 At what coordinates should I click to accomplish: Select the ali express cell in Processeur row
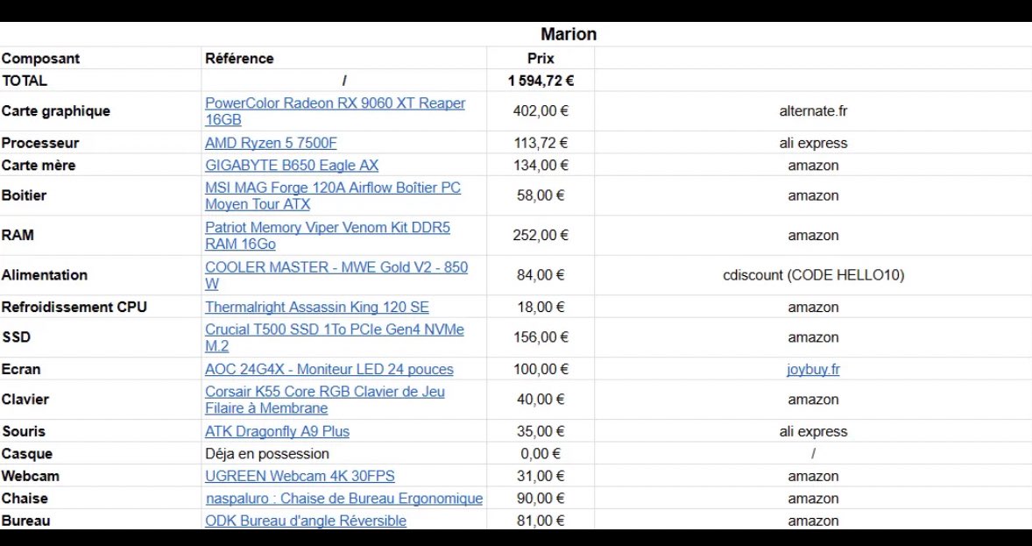tap(813, 143)
